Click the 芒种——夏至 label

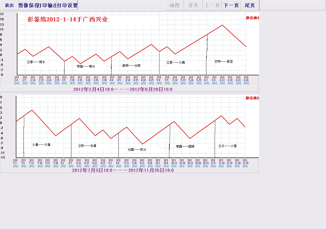click(x=224, y=62)
